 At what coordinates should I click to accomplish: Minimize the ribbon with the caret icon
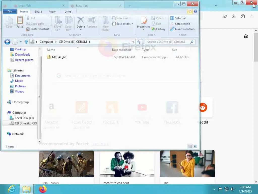pyautogui.click(x=190, y=11)
